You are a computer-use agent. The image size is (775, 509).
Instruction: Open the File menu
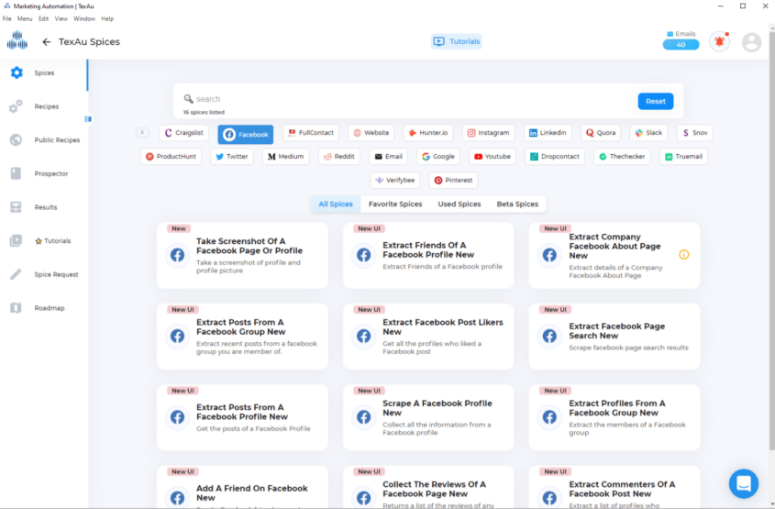coord(7,18)
